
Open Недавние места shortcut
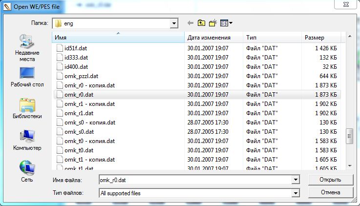(27, 48)
